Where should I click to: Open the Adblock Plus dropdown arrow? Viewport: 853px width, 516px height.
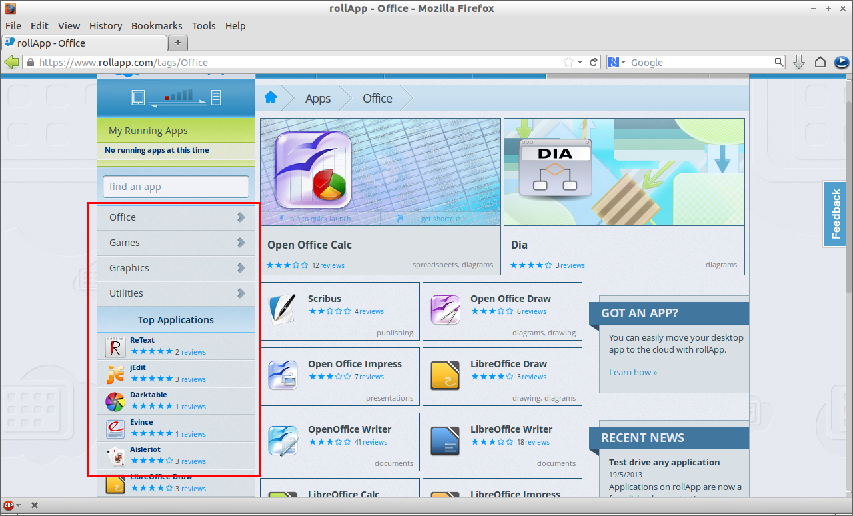[18, 505]
